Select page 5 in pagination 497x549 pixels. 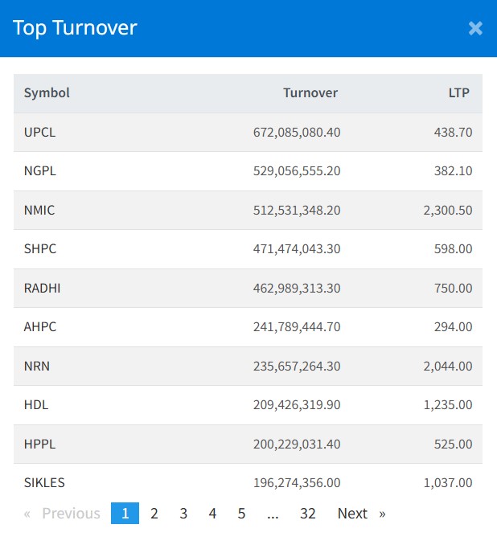click(x=241, y=513)
